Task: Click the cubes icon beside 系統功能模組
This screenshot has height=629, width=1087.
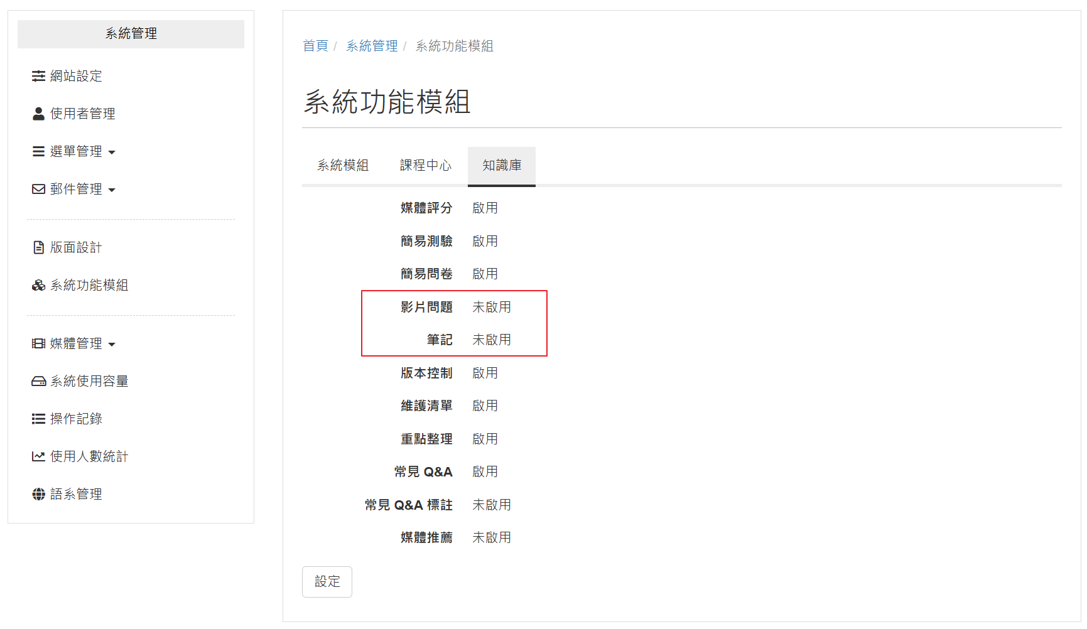Action: [x=38, y=285]
